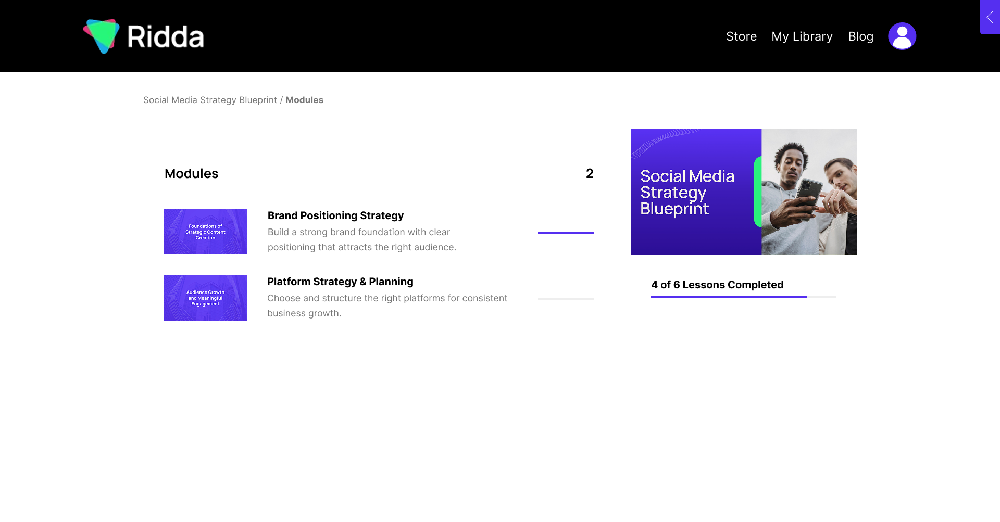Open the Brand Positioning Strategy module
Viewport: 1000px width, 522px height.
pos(335,215)
